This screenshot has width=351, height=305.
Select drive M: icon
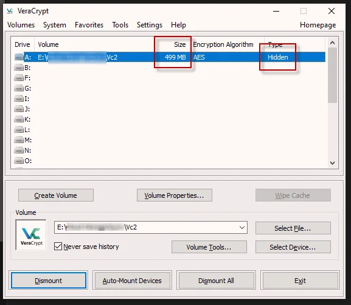click(19, 140)
